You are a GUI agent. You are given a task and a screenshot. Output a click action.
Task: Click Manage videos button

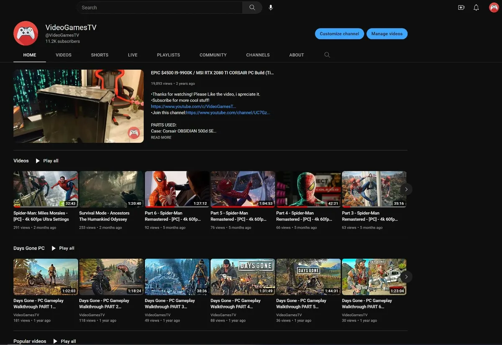coord(387,34)
